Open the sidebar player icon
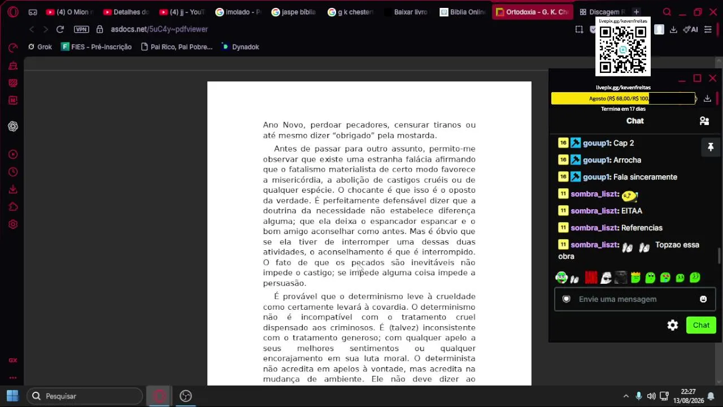Viewport: 723px width, 407px height. pyautogui.click(x=13, y=154)
